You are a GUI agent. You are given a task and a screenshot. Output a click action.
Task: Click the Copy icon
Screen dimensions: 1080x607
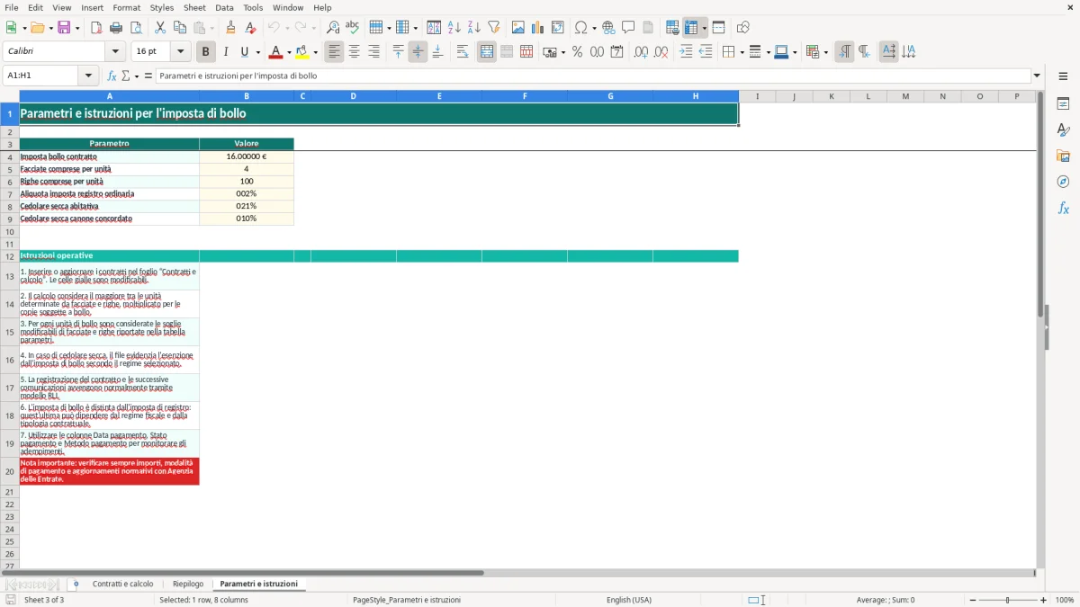click(179, 28)
